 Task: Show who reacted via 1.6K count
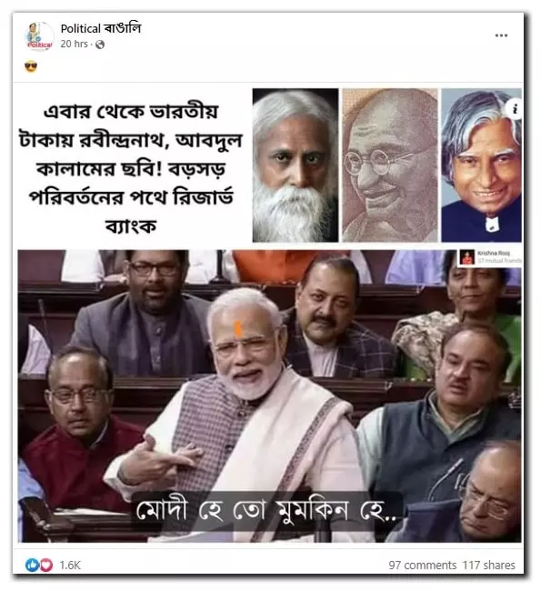[70, 565]
